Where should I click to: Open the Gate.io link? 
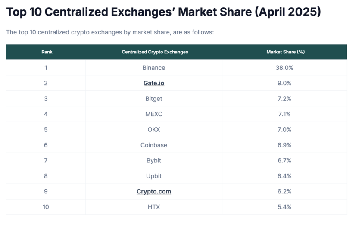(x=154, y=83)
